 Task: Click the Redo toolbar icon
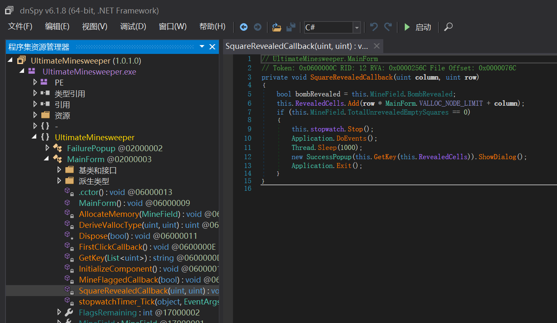pos(387,27)
